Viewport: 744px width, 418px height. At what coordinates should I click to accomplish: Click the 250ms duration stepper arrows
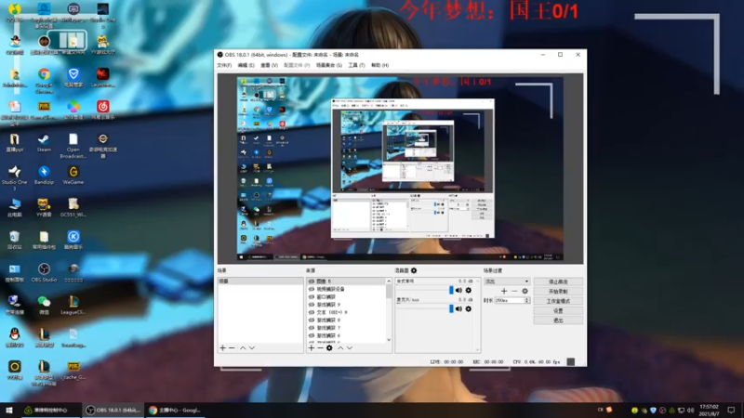click(x=526, y=300)
